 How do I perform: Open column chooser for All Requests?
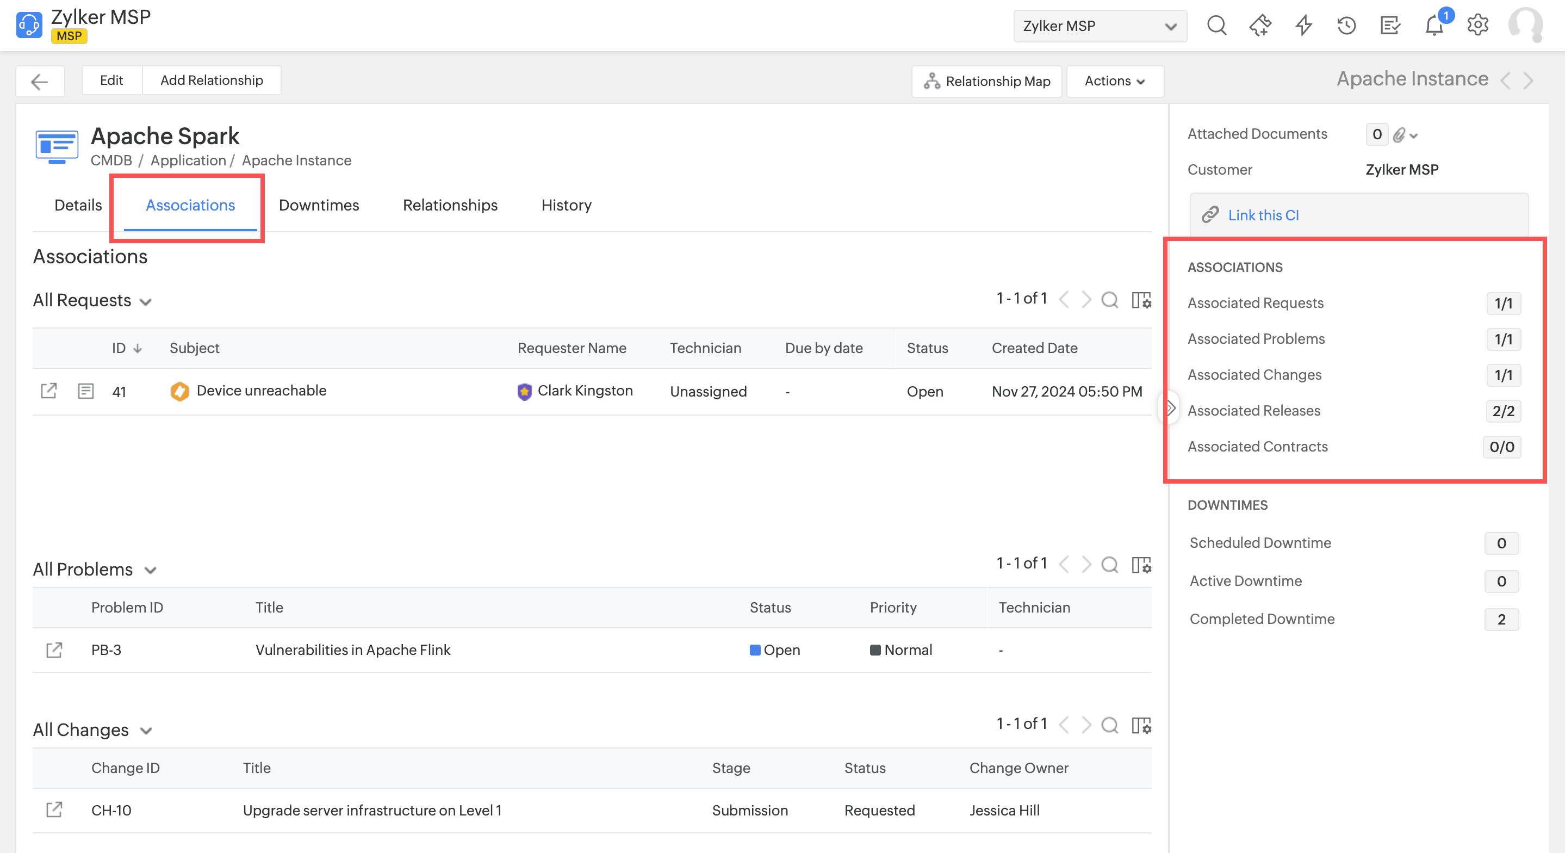tap(1141, 300)
